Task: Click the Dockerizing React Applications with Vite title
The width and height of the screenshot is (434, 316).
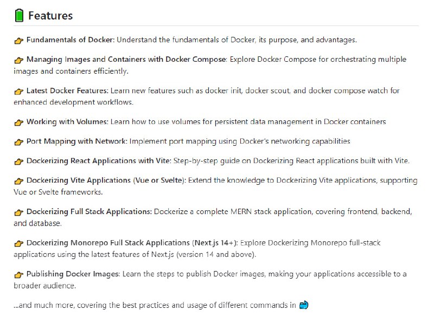Action: tap(99, 162)
